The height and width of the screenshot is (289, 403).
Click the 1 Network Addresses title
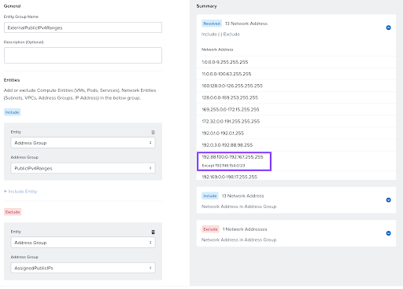point(245,229)
